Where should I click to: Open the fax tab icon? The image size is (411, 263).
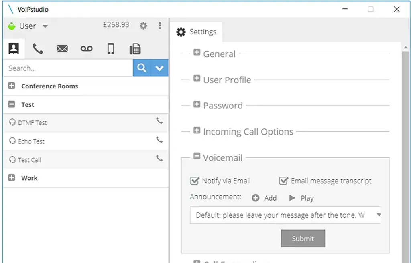pyautogui.click(x=135, y=49)
